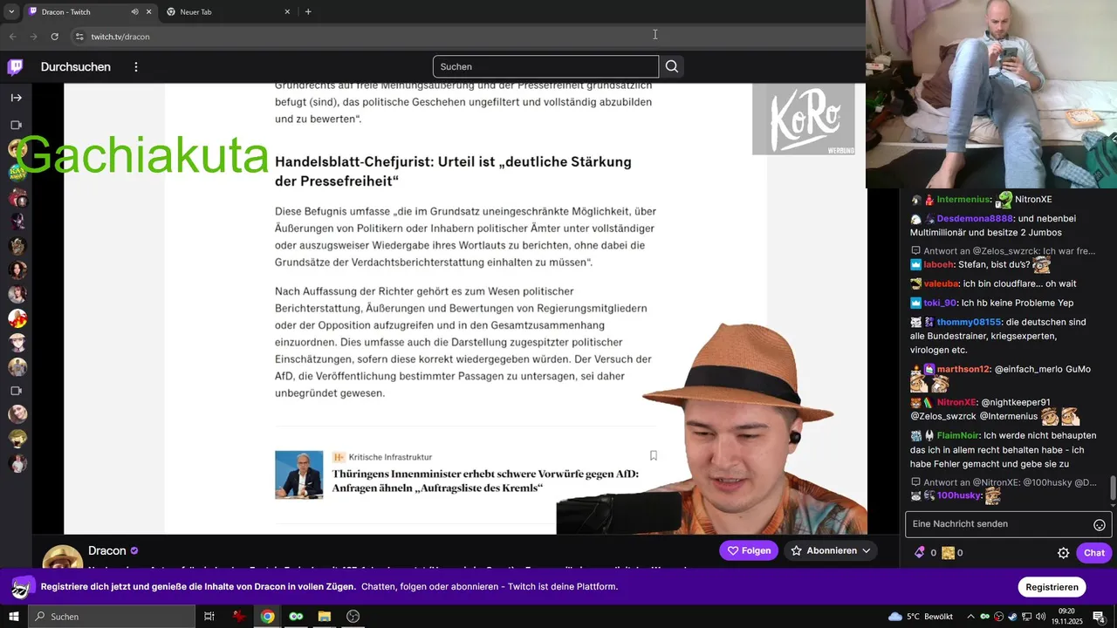Open File Explorer from the taskbar
The width and height of the screenshot is (1117, 628).
(x=325, y=617)
